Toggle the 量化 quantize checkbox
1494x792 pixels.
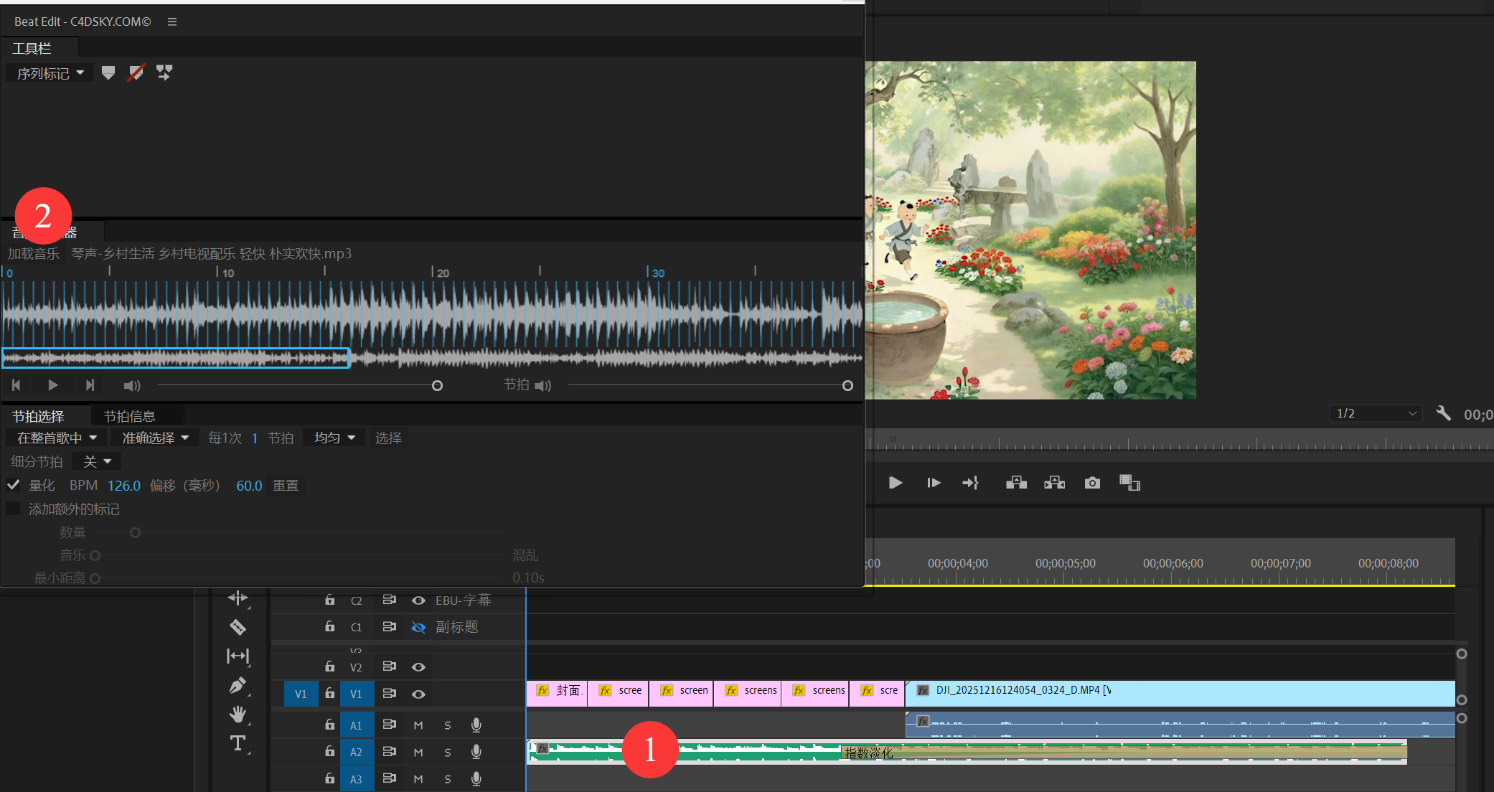pyautogui.click(x=13, y=485)
